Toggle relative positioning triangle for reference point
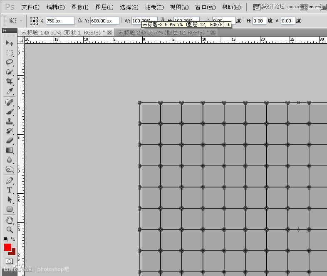 (x=80, y=20)
